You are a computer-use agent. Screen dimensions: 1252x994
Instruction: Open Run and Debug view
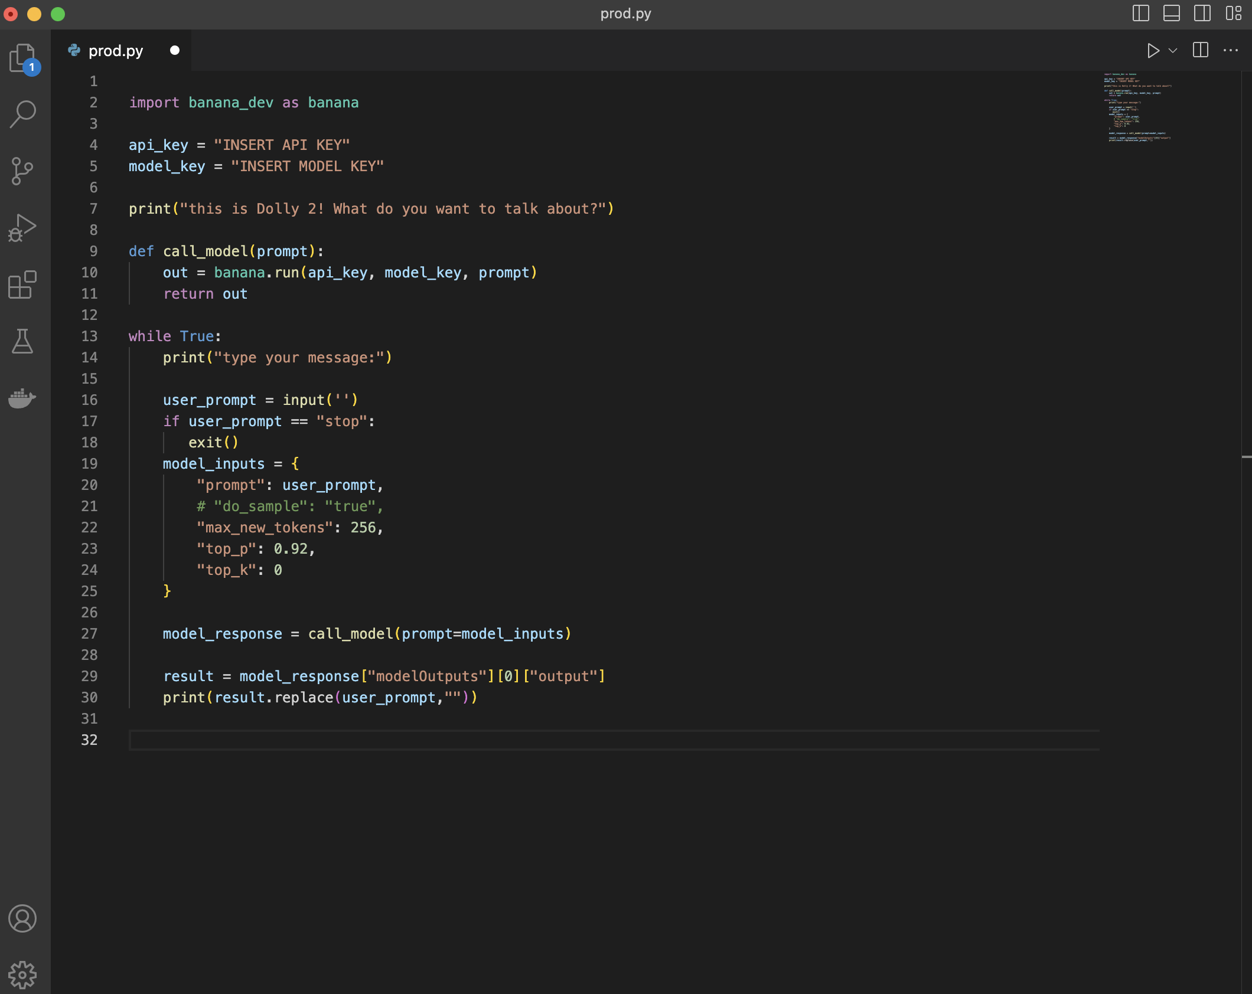pyautogui.click(x=22, y=228)
